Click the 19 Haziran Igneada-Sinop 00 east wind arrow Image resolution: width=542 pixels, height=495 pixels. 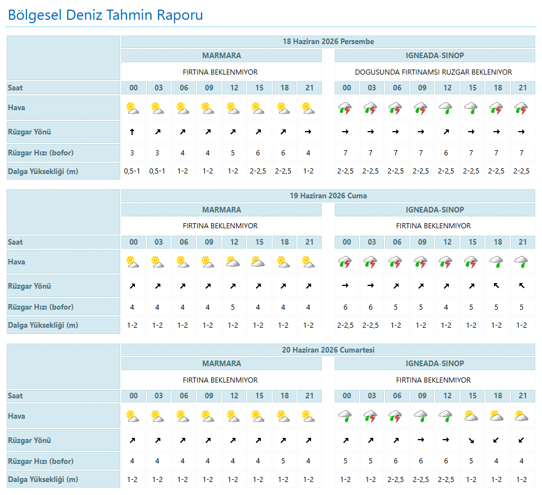[x=345, y=285]
